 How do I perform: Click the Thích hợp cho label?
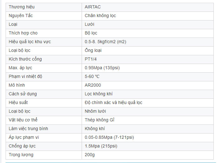[23, 33]
